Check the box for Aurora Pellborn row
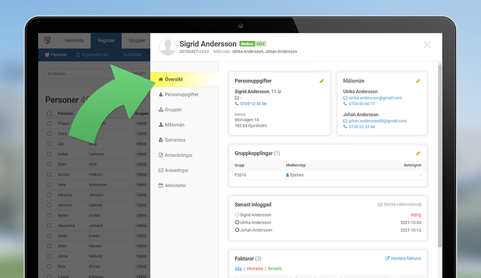 click(x=49, y=174)
